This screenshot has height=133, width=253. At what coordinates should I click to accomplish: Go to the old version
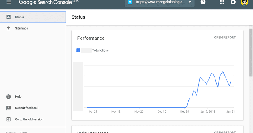pyautogui.click(x=29, y=119)
